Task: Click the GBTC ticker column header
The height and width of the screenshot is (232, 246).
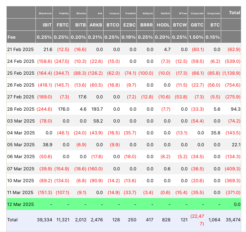Action: click(x=197, y=25)
